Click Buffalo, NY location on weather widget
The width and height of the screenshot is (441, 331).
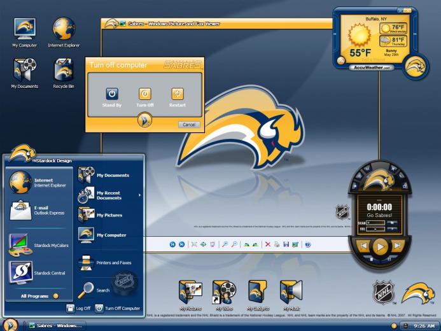pos(376,19)
